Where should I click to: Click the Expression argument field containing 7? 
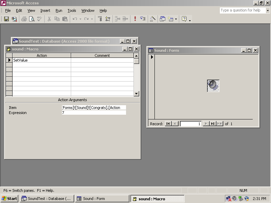coord(94,113)
